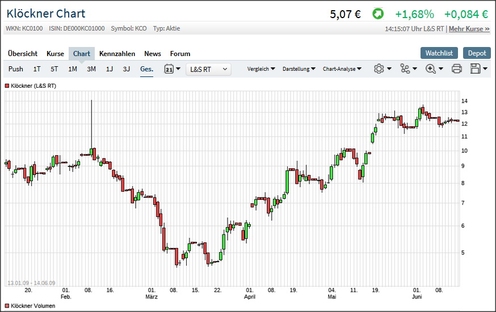Click the +0,084 € change value
This screenshot has height=312, width=496.
pyautogui.click(x=466, y=14)
